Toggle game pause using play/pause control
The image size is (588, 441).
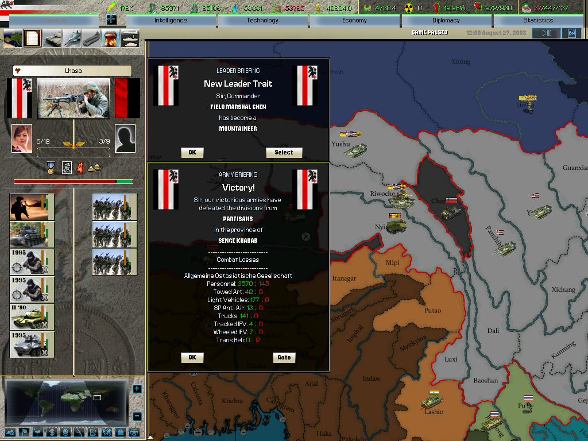[546, 33]
